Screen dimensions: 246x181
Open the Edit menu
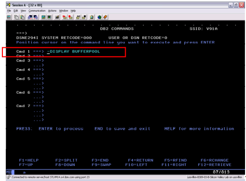(x=16, y=11)
